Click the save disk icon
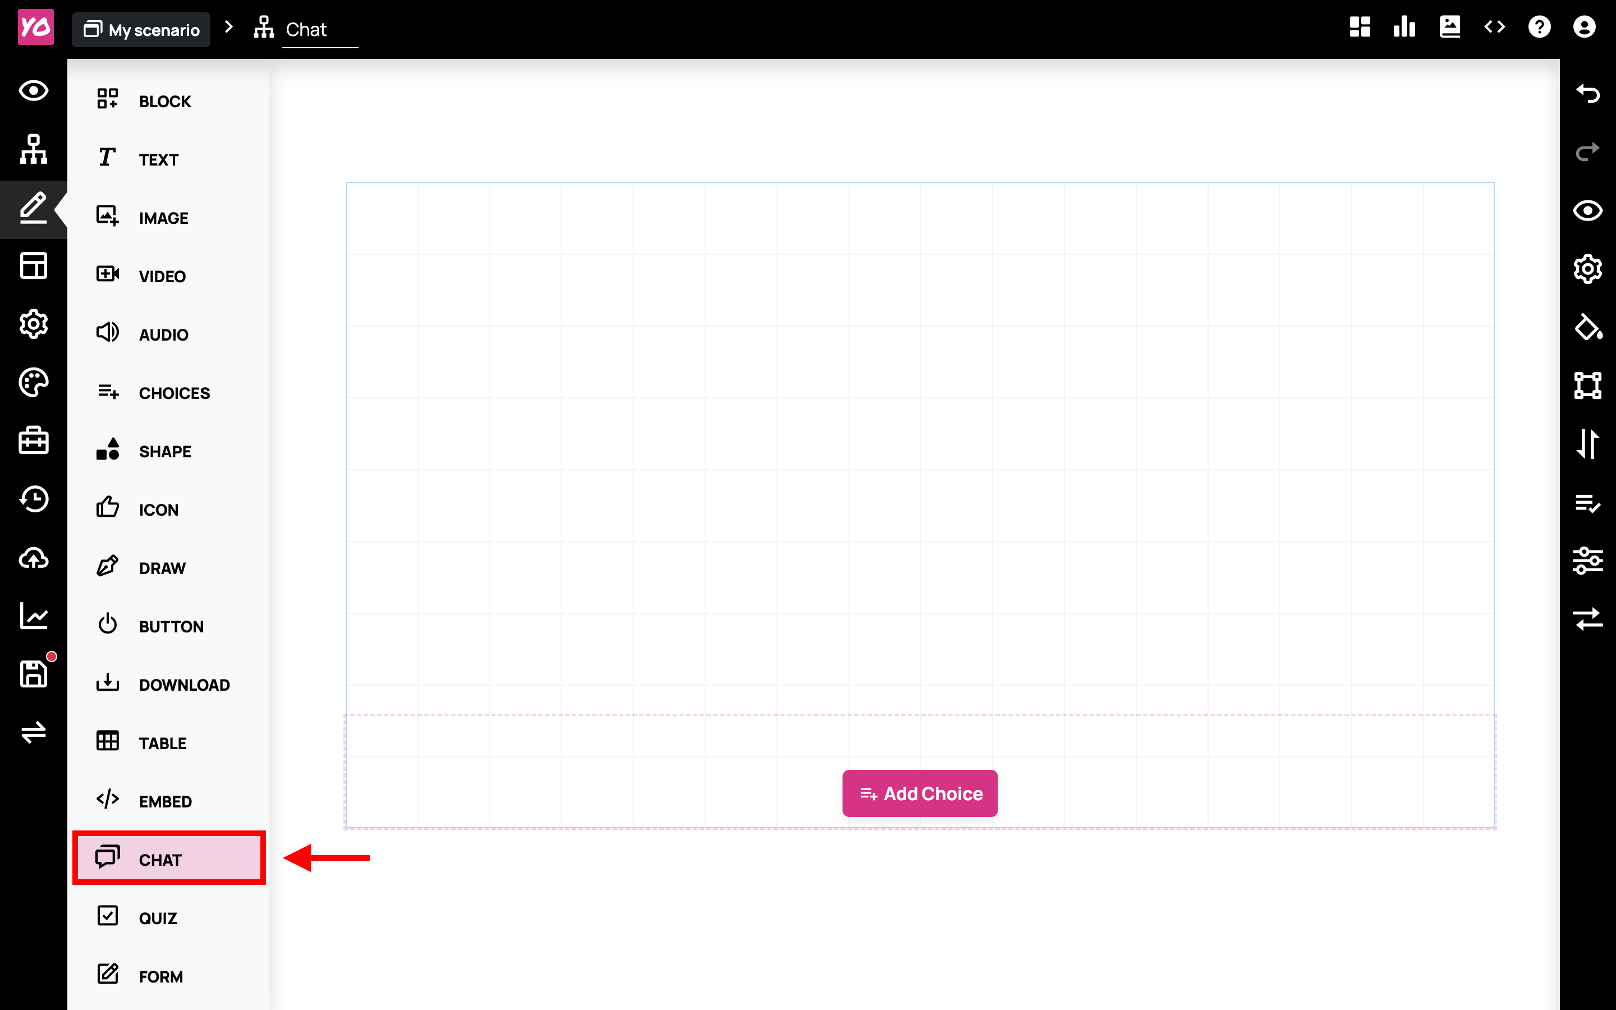The width and height of the screenshot is (1616, 1010). coord(34,673)
